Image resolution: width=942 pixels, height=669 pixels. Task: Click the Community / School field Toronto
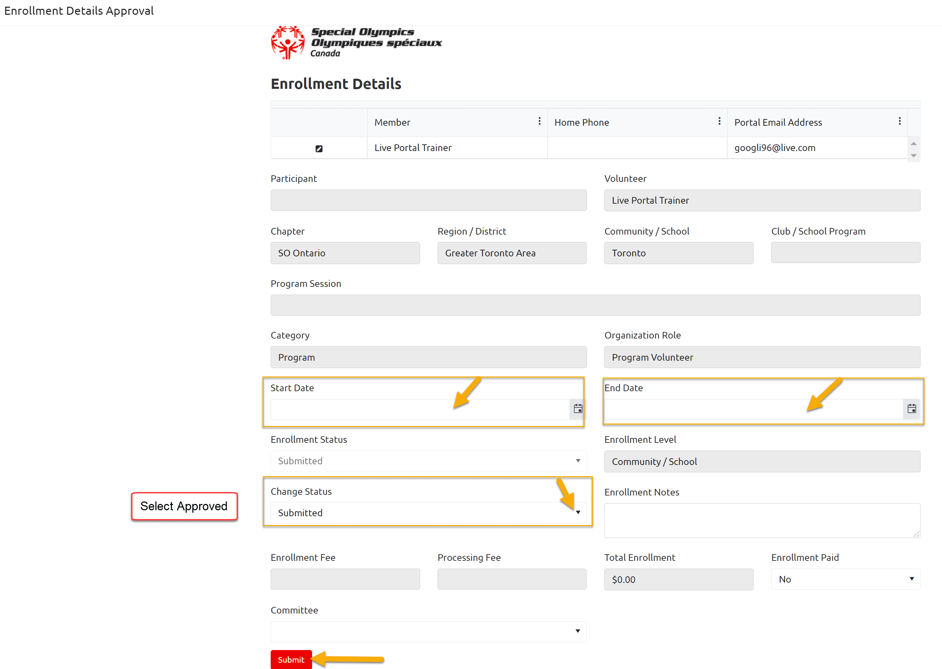(679, 253)
